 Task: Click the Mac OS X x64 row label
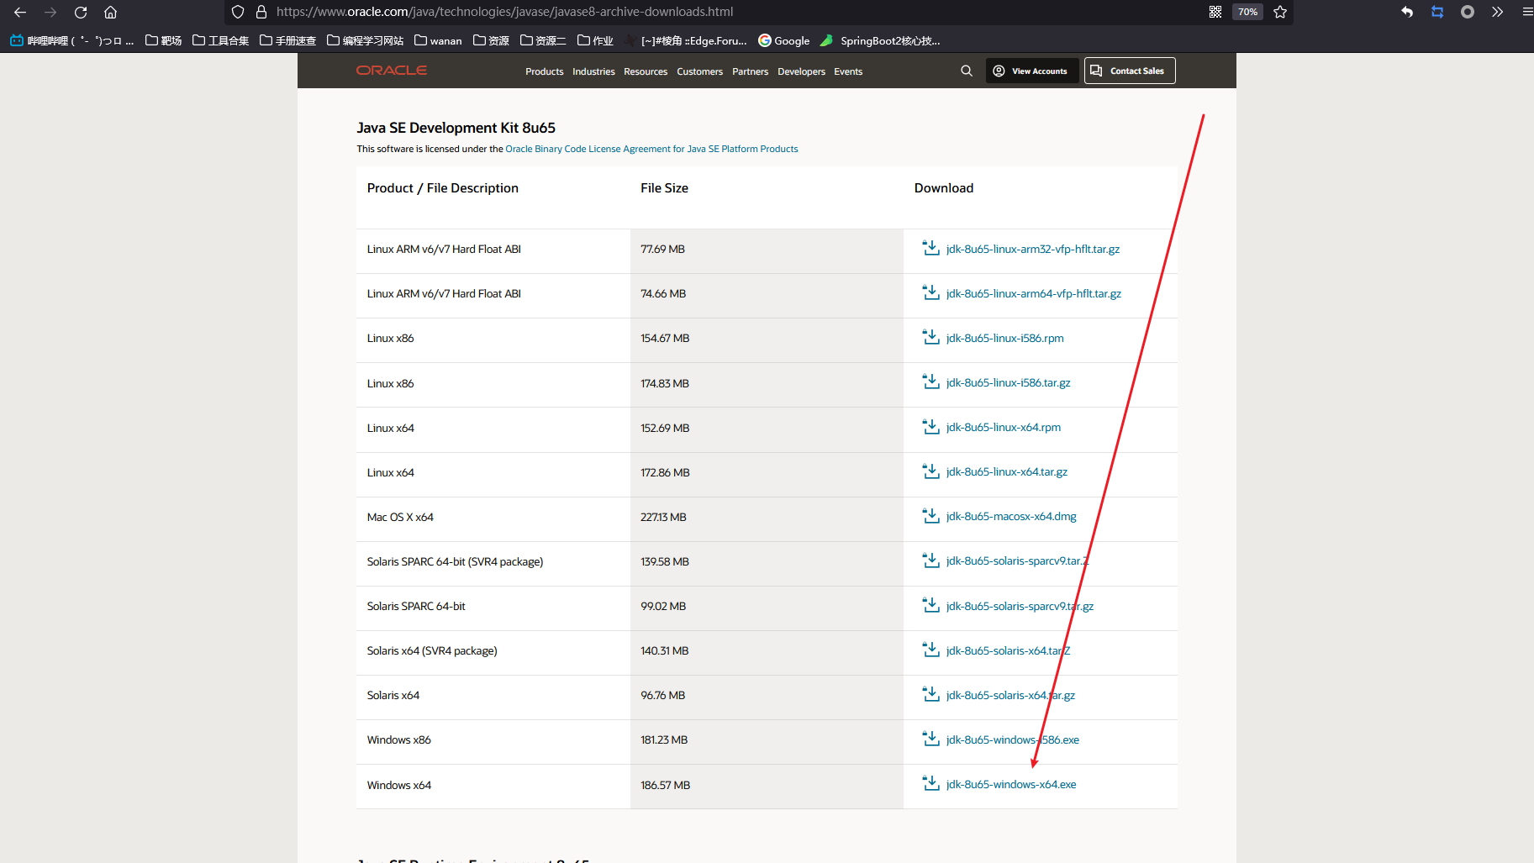400,517
